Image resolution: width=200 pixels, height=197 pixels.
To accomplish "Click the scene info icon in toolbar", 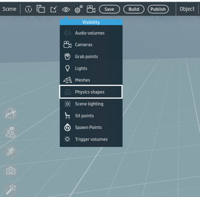I will [28, 9].
